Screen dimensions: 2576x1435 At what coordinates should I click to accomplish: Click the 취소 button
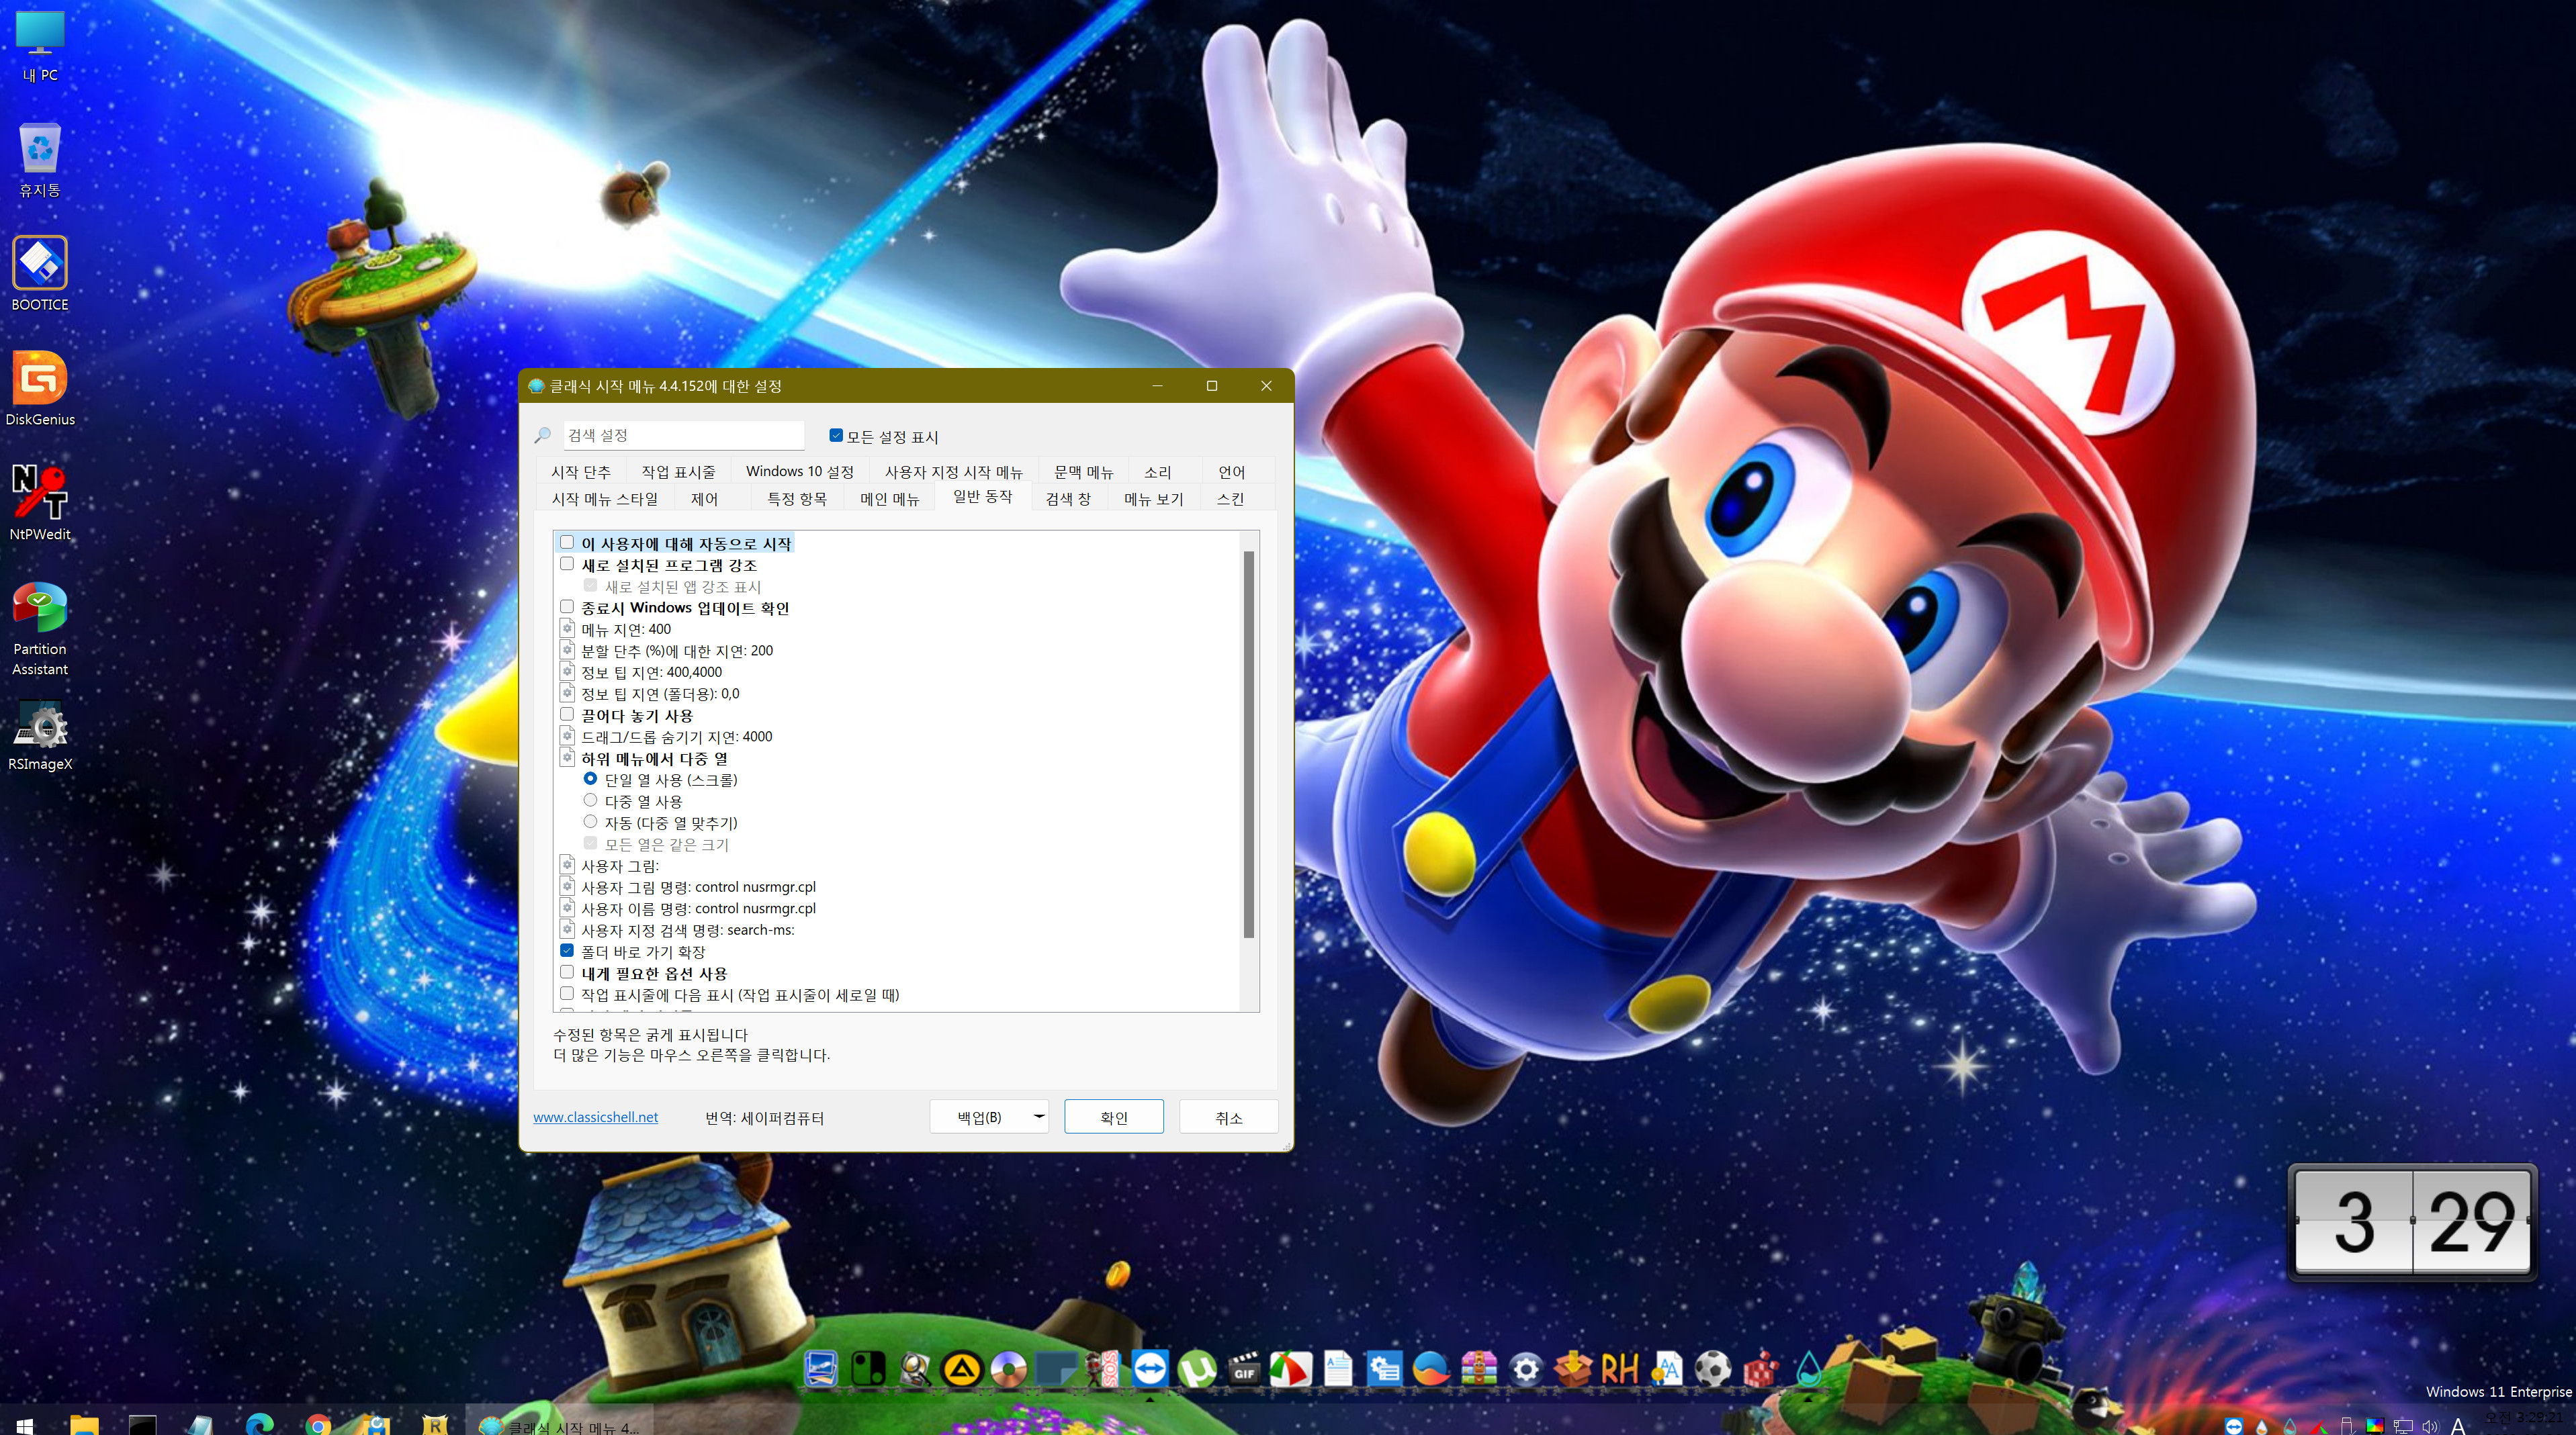tap(1228, 1117)
